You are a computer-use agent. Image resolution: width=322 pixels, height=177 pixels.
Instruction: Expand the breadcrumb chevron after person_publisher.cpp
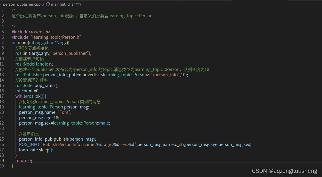click(x=43, y=4)
